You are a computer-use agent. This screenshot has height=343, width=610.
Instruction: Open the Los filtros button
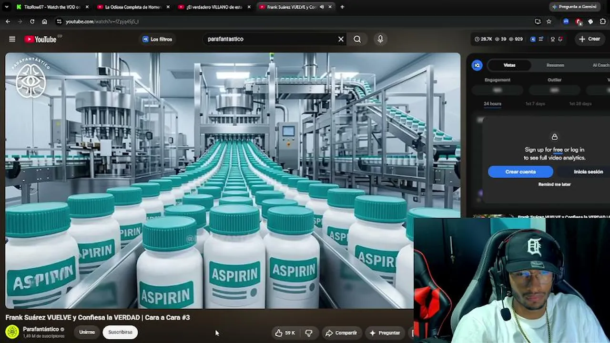[x=157, y=39]
